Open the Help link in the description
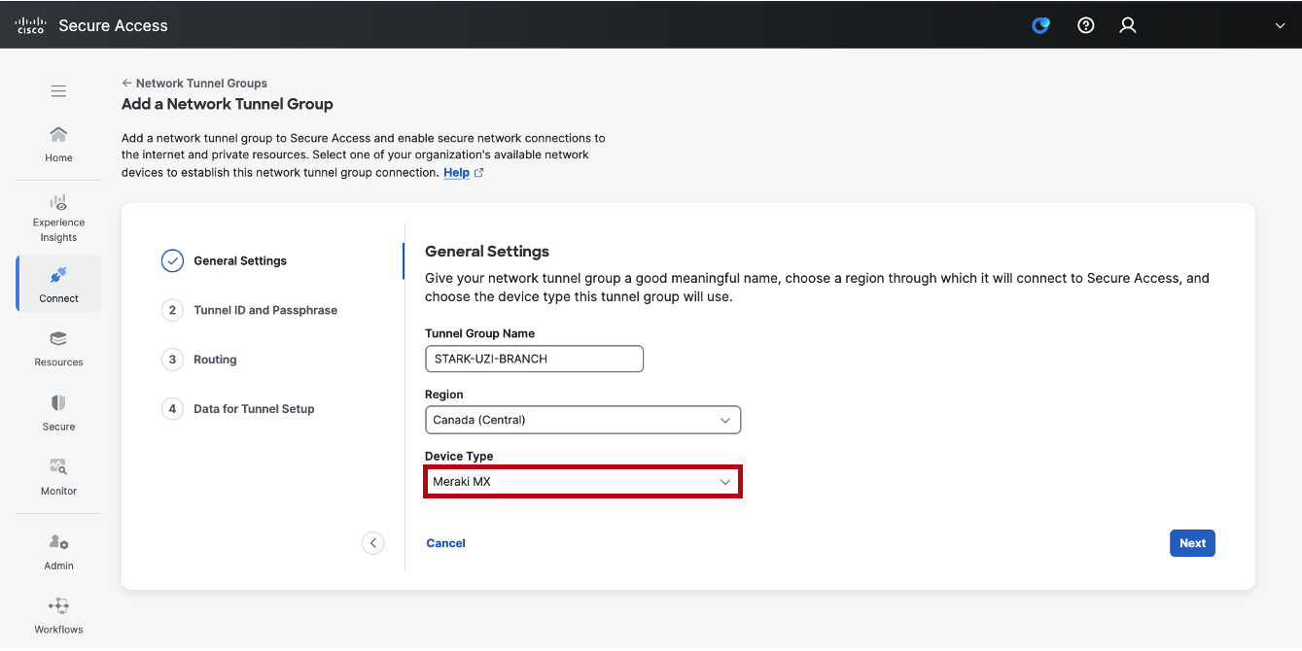 pyautogui.click(x=455, y=172)
